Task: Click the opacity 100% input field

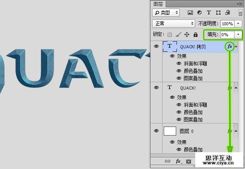Action: point(227,24)
